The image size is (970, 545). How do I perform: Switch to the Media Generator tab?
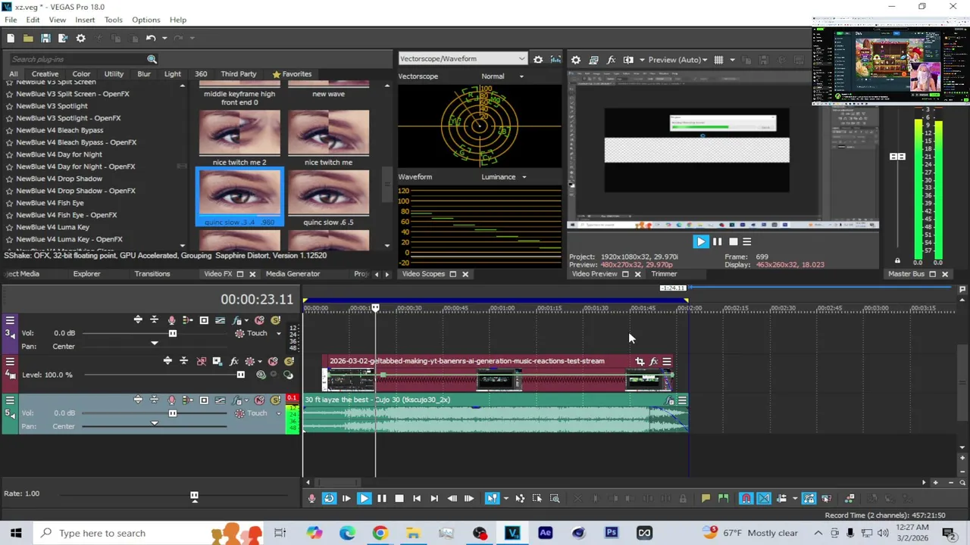coord(293,274)
